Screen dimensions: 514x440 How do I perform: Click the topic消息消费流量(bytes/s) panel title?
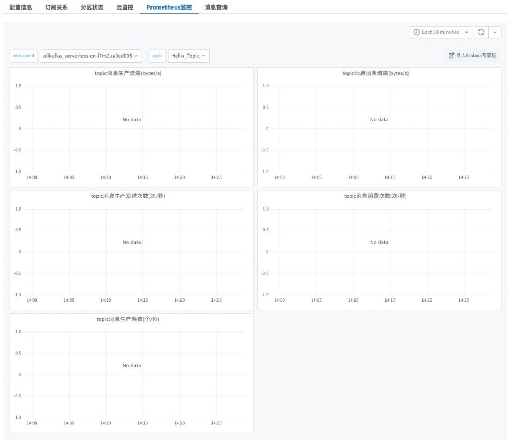379,73
